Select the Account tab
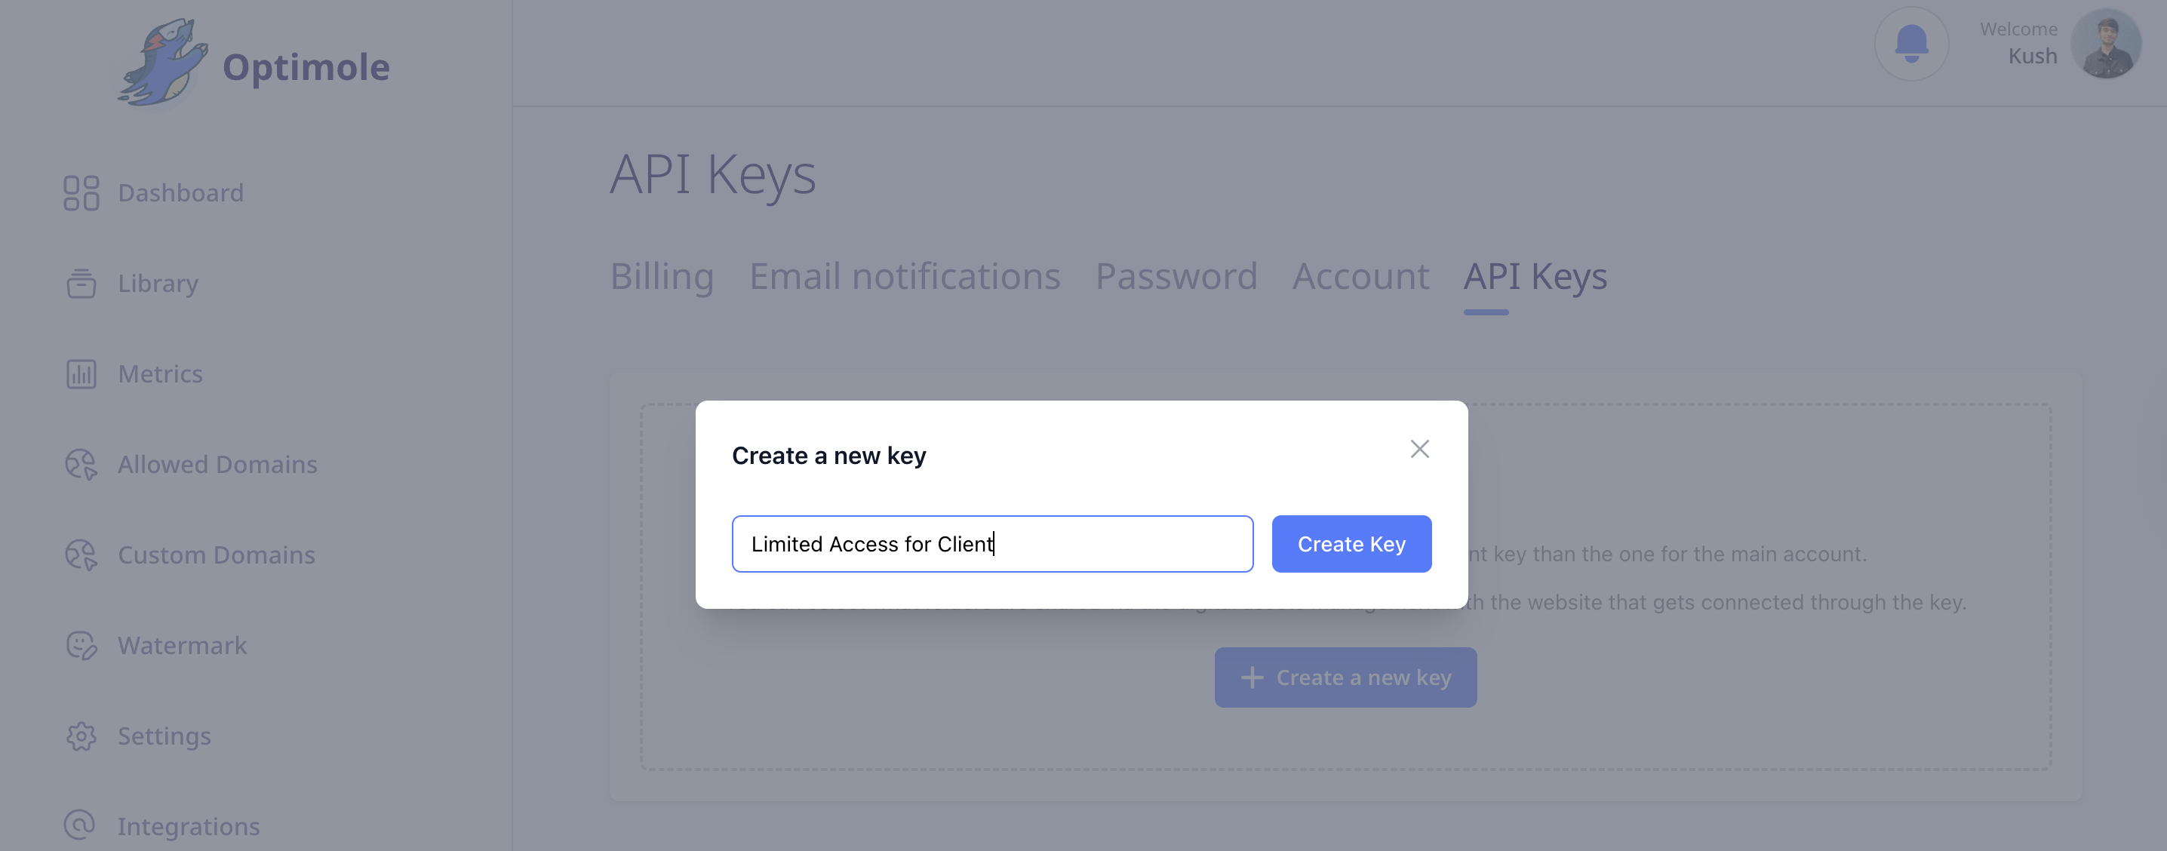 (x=1360, y=277)
